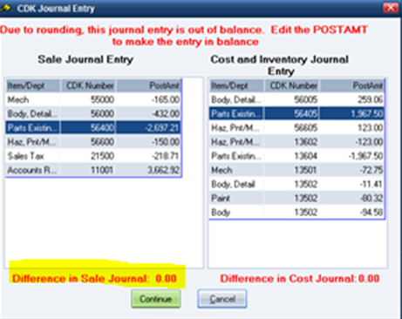Select Parts Existing 56405 cost row
Screen dimensions: 402x319
pyautogui.click(x=296, y=113)
